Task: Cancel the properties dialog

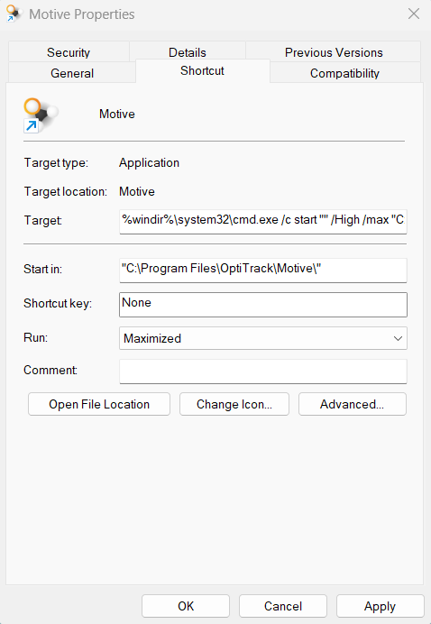Action: pos(283,606)
